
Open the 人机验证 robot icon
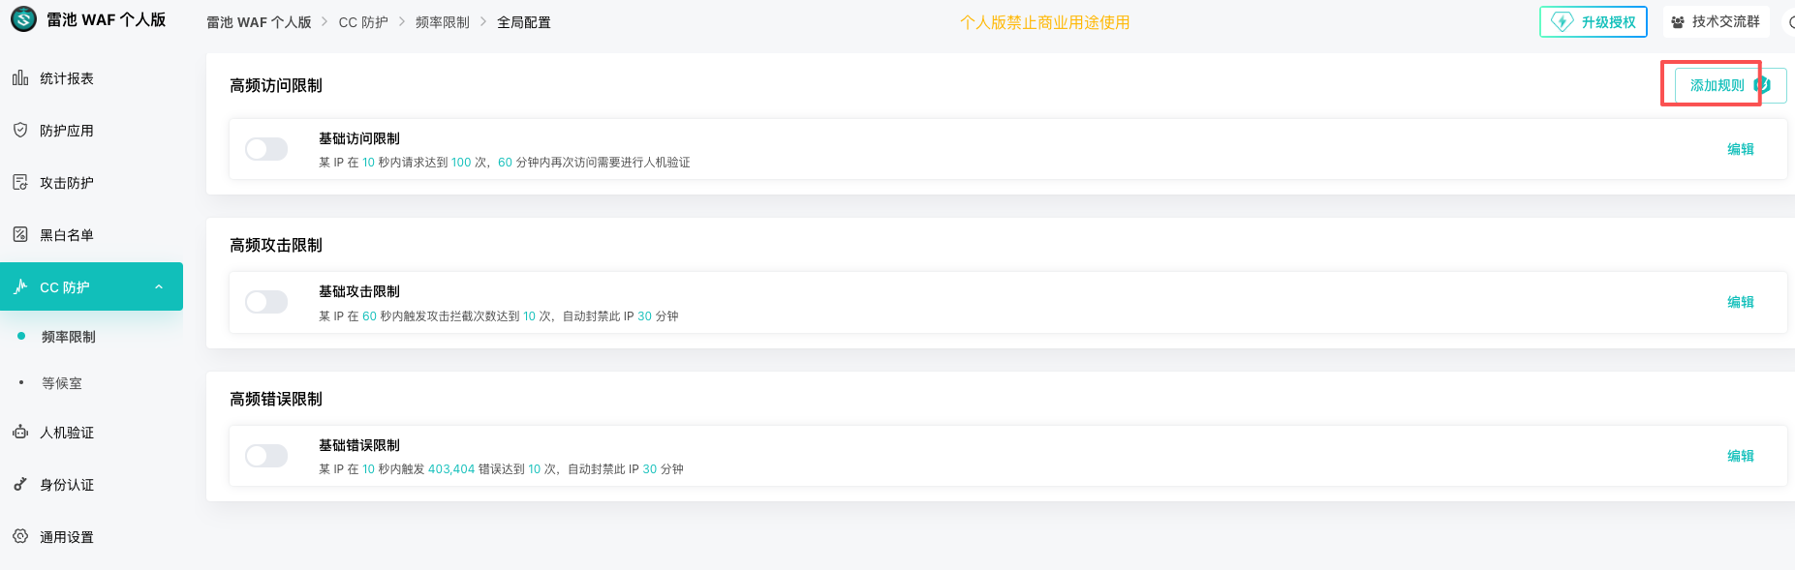click(x=20, y=432)
